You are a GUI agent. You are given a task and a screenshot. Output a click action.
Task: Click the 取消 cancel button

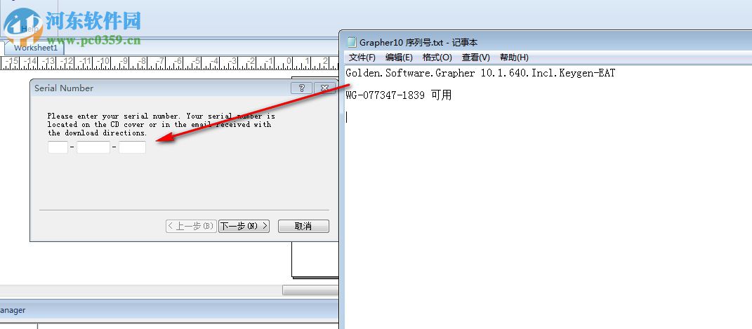click(x=303, y=226)
